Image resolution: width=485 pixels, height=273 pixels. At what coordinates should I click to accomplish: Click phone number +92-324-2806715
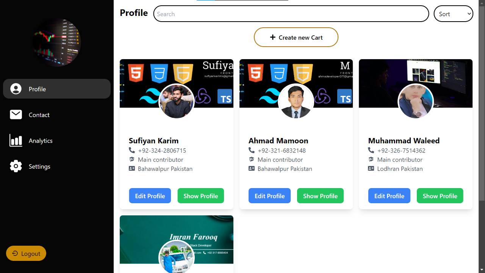pyautogui.click(x=162, y=150)
